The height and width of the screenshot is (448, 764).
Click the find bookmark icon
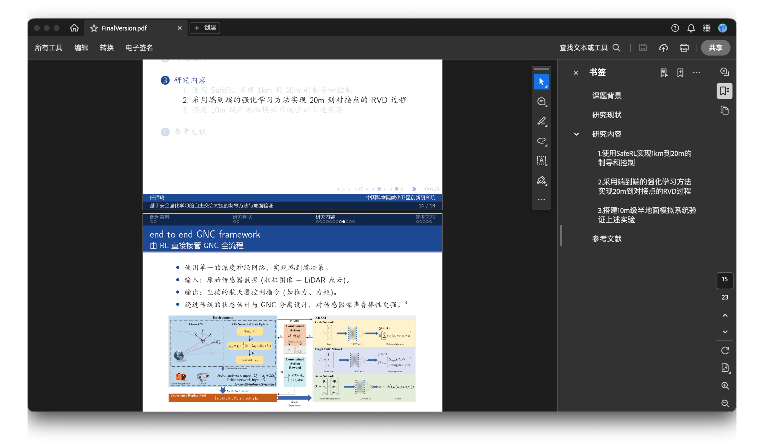664,73
